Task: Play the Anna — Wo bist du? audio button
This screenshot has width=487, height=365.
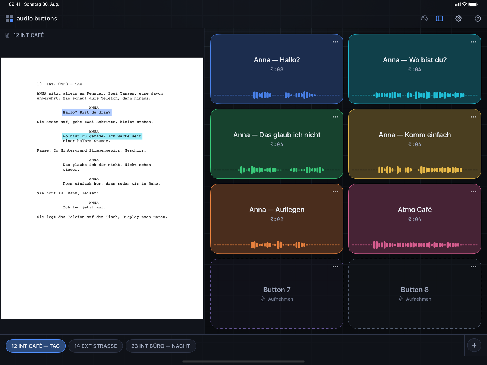Action: [x=415, y=69]
